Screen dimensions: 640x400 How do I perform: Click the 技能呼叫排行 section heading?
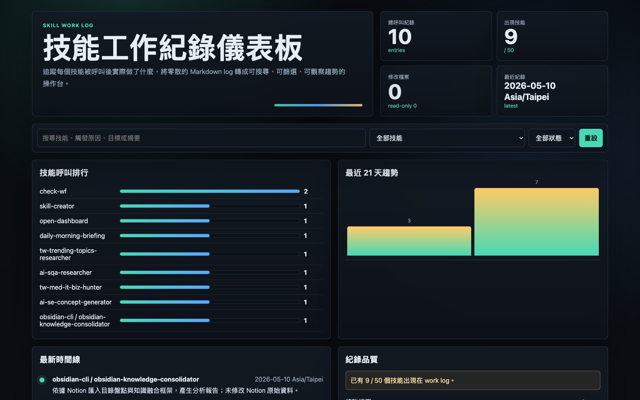[x=64, y=173]
